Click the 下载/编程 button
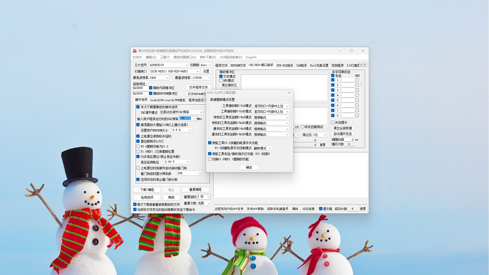This screenshot has width=489, height=275. coord(147,190)
